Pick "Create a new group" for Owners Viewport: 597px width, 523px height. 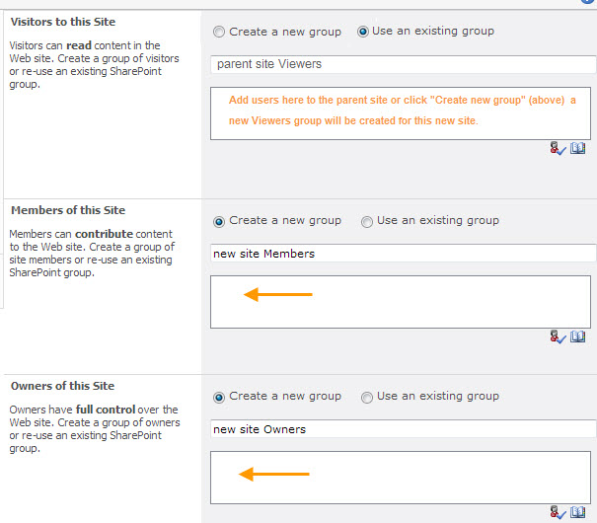(x=219, y=397)
